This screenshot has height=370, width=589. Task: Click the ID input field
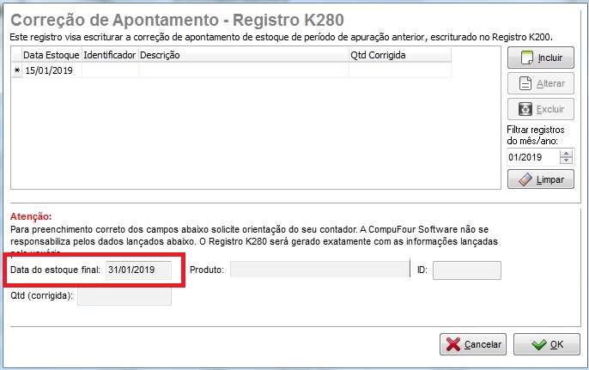point(466,270)
